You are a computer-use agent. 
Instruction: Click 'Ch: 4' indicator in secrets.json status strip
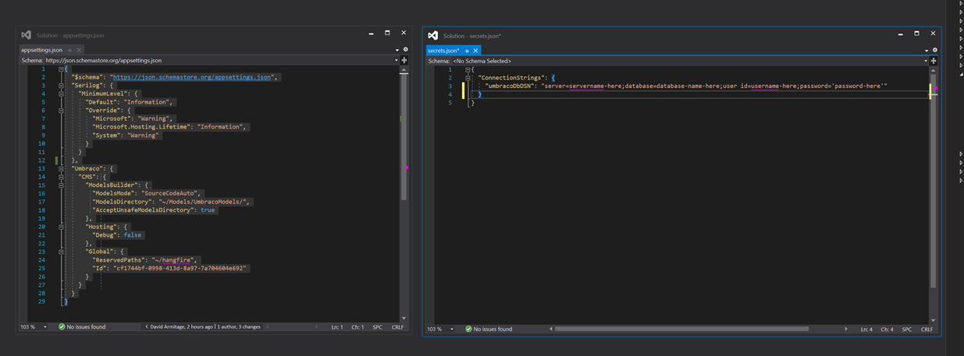point(888,330)
